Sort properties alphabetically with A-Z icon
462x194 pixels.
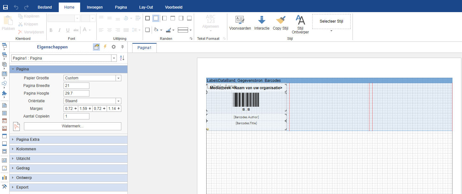(122, 58)
